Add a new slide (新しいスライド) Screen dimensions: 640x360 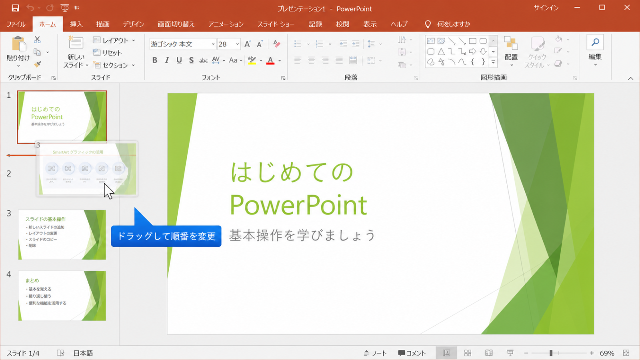pyautogui.click(x=76, y=52)
